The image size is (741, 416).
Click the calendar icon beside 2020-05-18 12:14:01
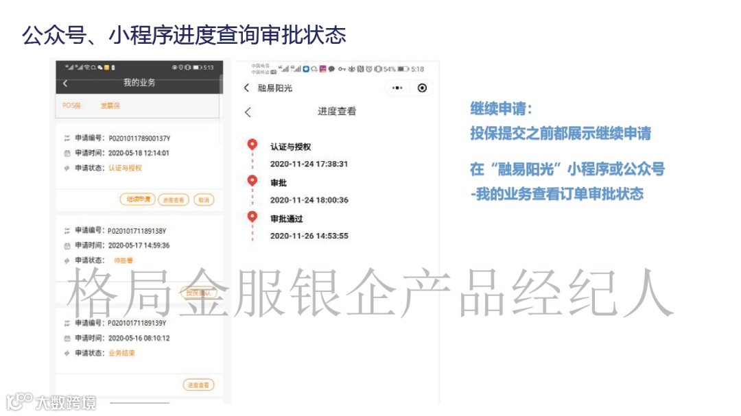pos(67,153)
